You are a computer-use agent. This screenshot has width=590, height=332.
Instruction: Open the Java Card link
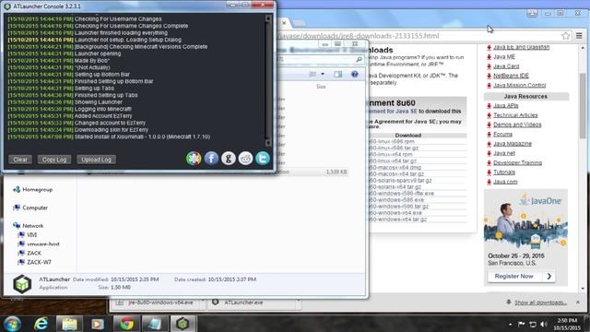(506, 66)
